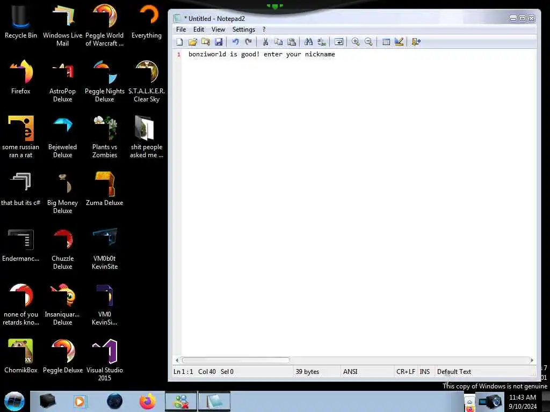Viewport: 550px width, 412px height.
Task: Click the Browse files toolbar icon
Action: [206, 42]
